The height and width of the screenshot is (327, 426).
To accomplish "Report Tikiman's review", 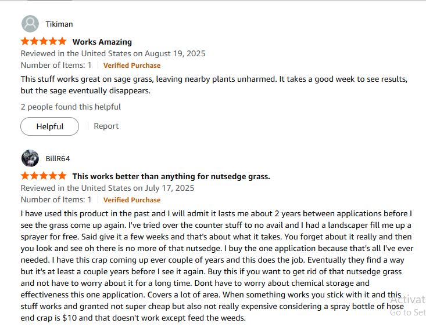I will 106,126.
